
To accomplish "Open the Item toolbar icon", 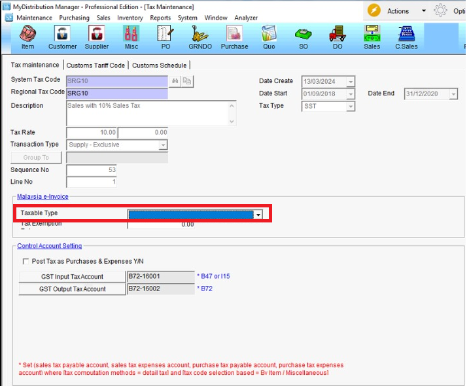I will (x=27, y=37).
